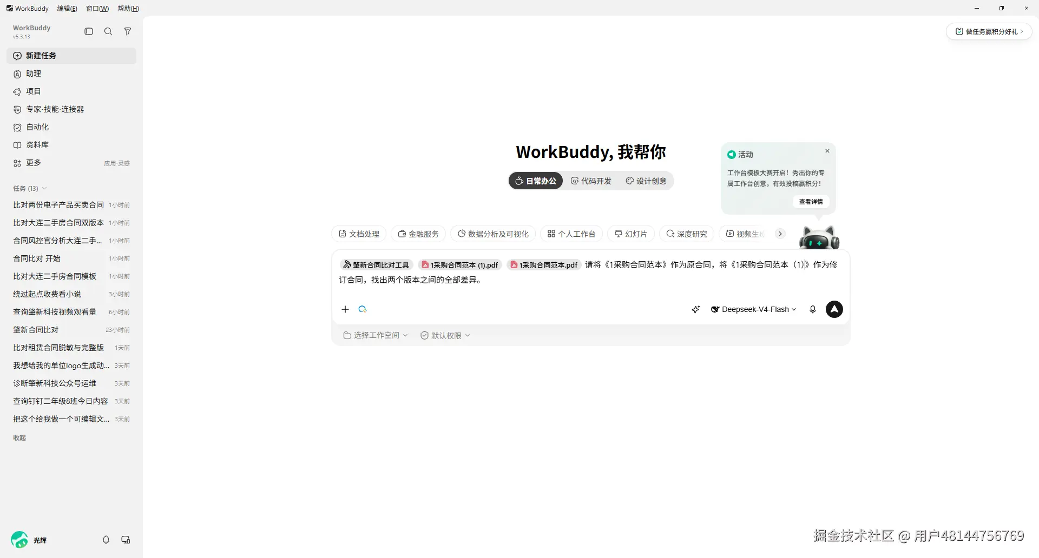
Task: Start voice input with microphone icon
Action: [x=813, y=309]
